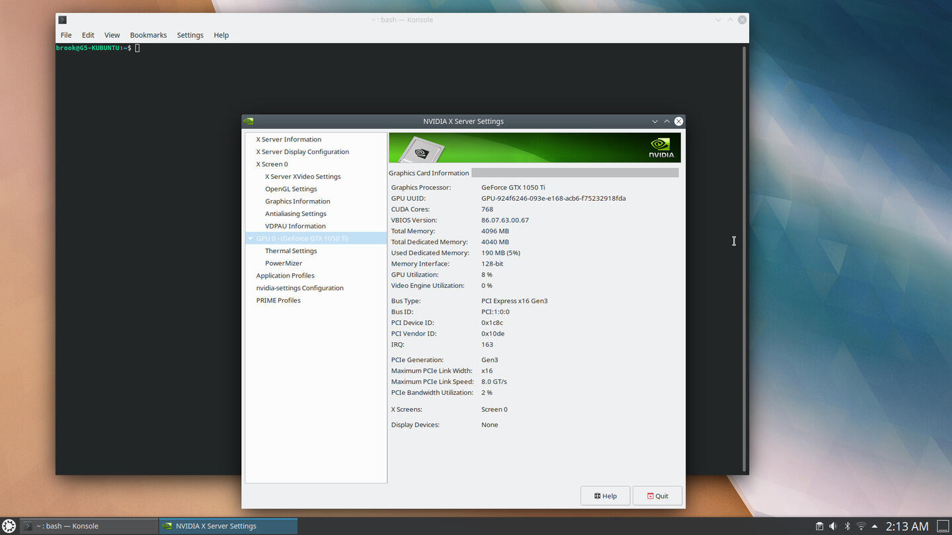Select Graphics Information in the tree
This screenshot has height=535, width=952.
tap(297, 201)
